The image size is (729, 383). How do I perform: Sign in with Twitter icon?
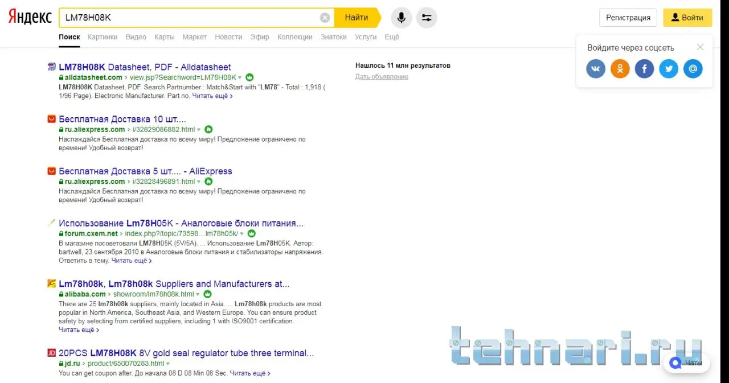pyautogui.click(x=669, y=69)
